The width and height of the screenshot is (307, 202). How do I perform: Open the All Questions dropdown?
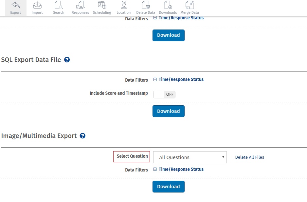click(x=190, y=157)
